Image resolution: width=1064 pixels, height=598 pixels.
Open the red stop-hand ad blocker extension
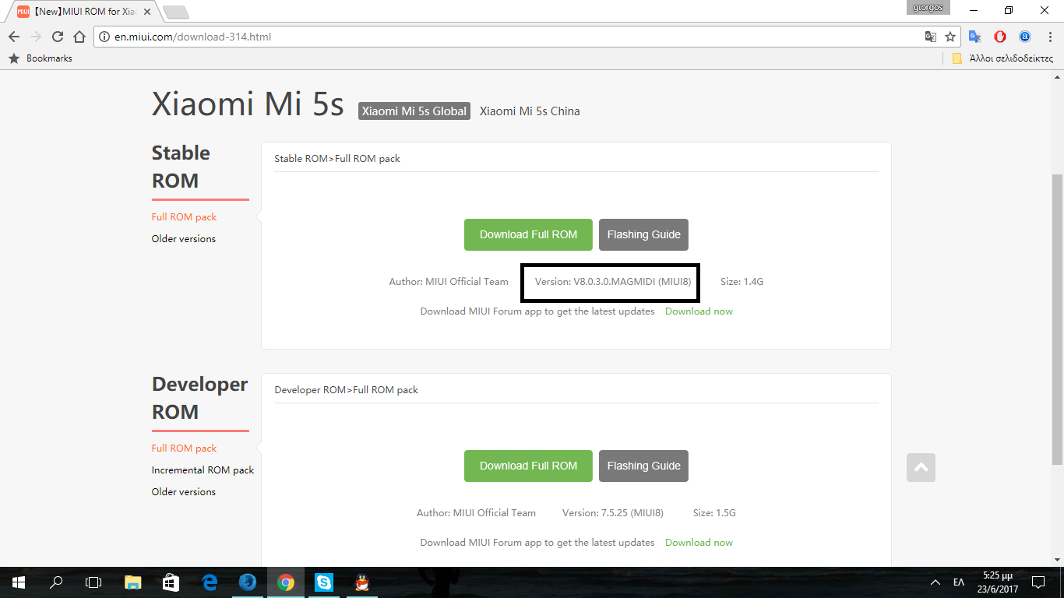pos(1000,37)
